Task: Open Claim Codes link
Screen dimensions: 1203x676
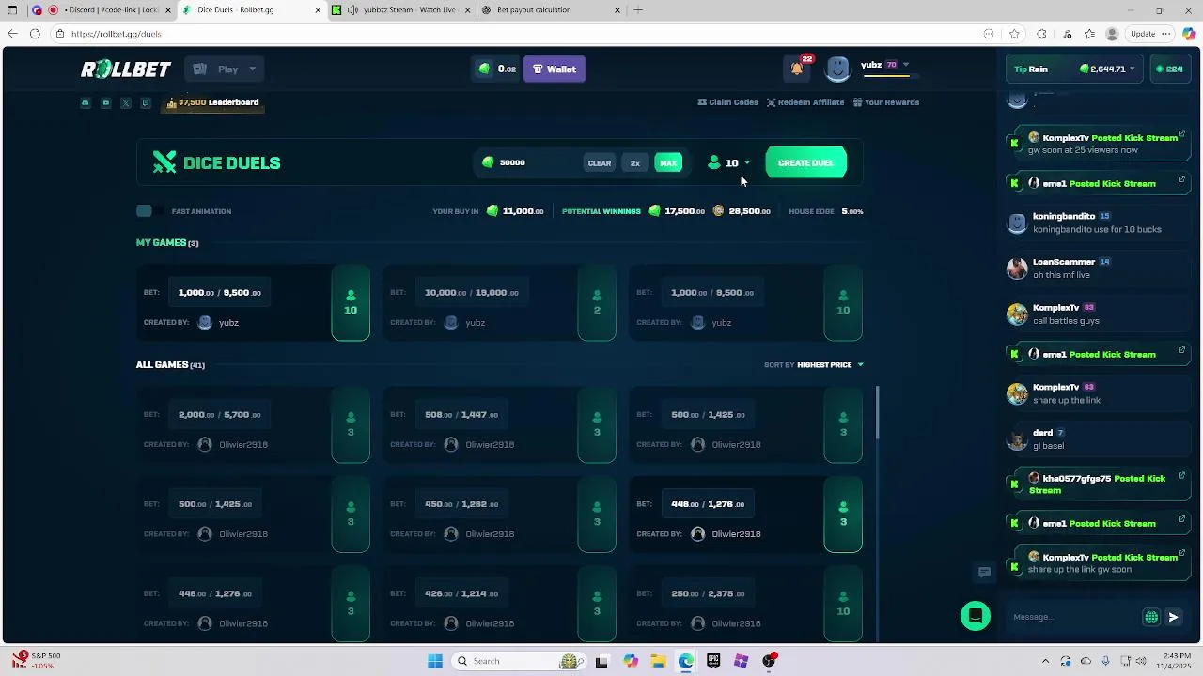Action: point(727,102)
